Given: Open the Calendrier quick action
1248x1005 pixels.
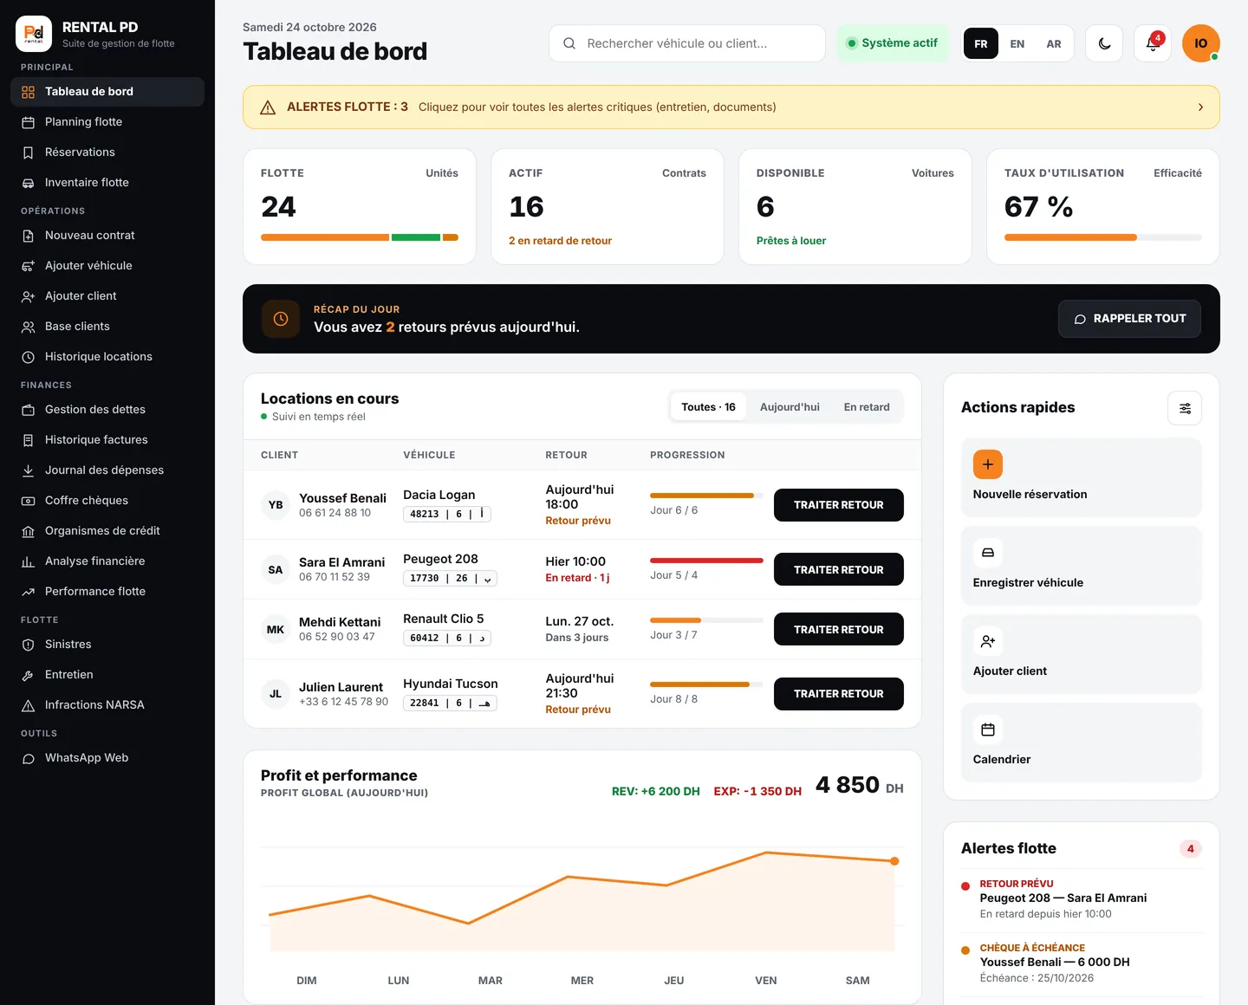Looking at the screenshot, I should (1082, 742).
